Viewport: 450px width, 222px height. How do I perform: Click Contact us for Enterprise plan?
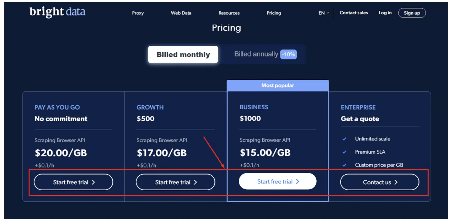380,182
